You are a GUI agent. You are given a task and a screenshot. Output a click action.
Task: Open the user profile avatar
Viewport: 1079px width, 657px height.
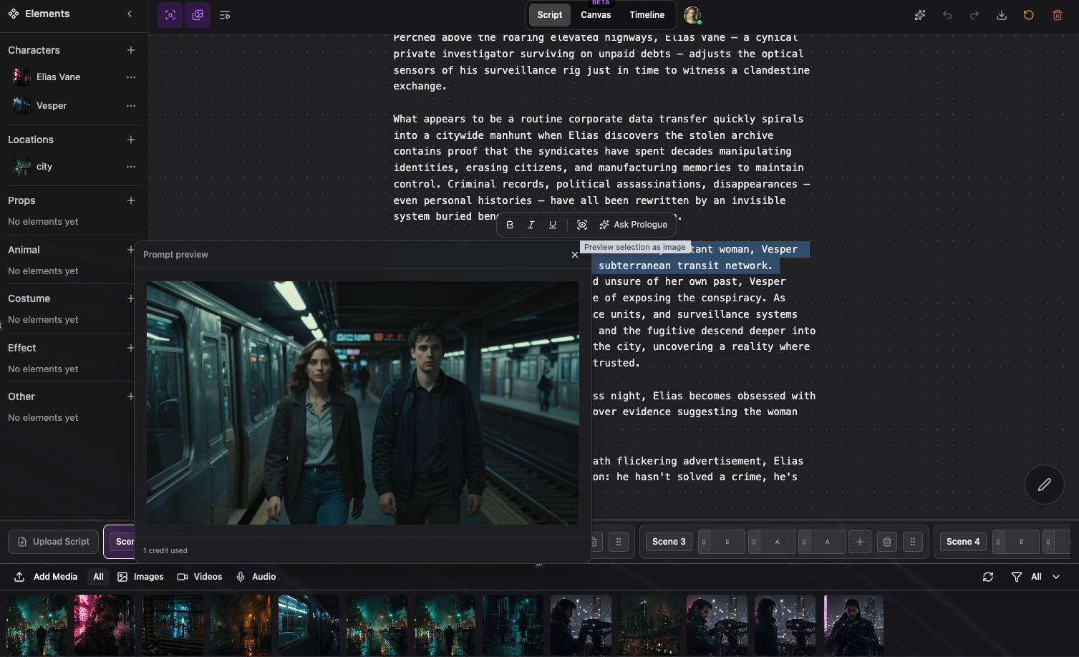[x=692, y=15]
